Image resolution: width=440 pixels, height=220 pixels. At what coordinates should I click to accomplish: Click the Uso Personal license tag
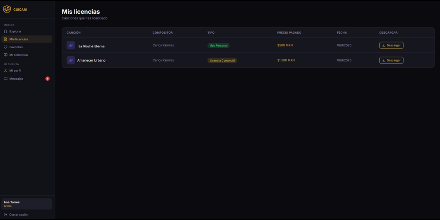pos(218,45)
